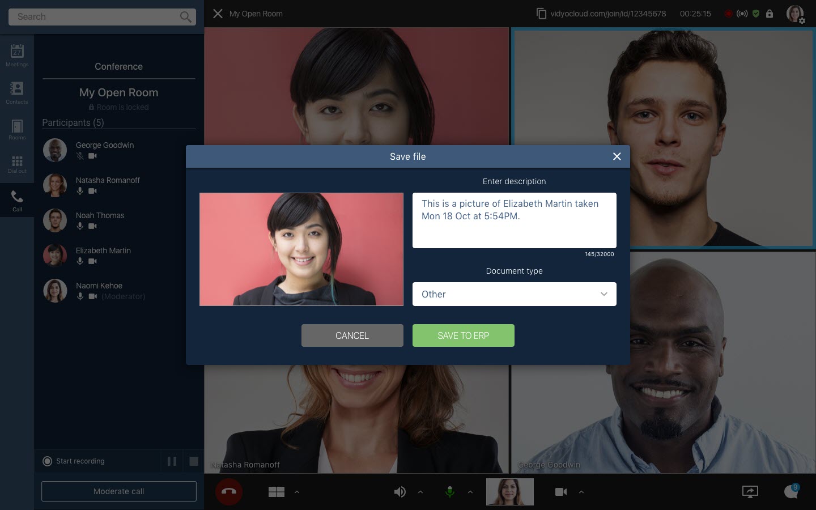Expand the microphone options chevron

click(470, 492)
